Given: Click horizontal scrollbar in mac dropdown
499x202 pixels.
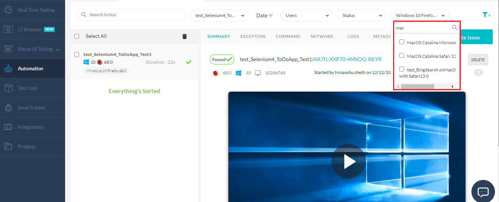Looking at the screenshot, I should [x=418, y=86].
